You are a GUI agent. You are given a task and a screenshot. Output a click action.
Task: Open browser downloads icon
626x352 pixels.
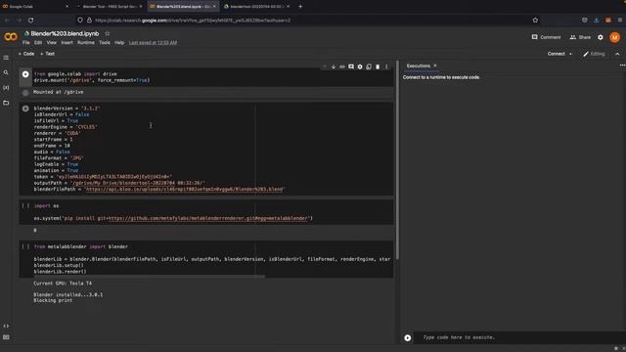597,20
